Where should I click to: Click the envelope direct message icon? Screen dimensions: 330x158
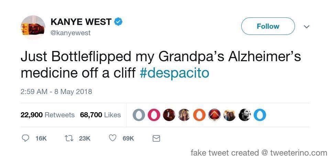(x=156, y=138)
